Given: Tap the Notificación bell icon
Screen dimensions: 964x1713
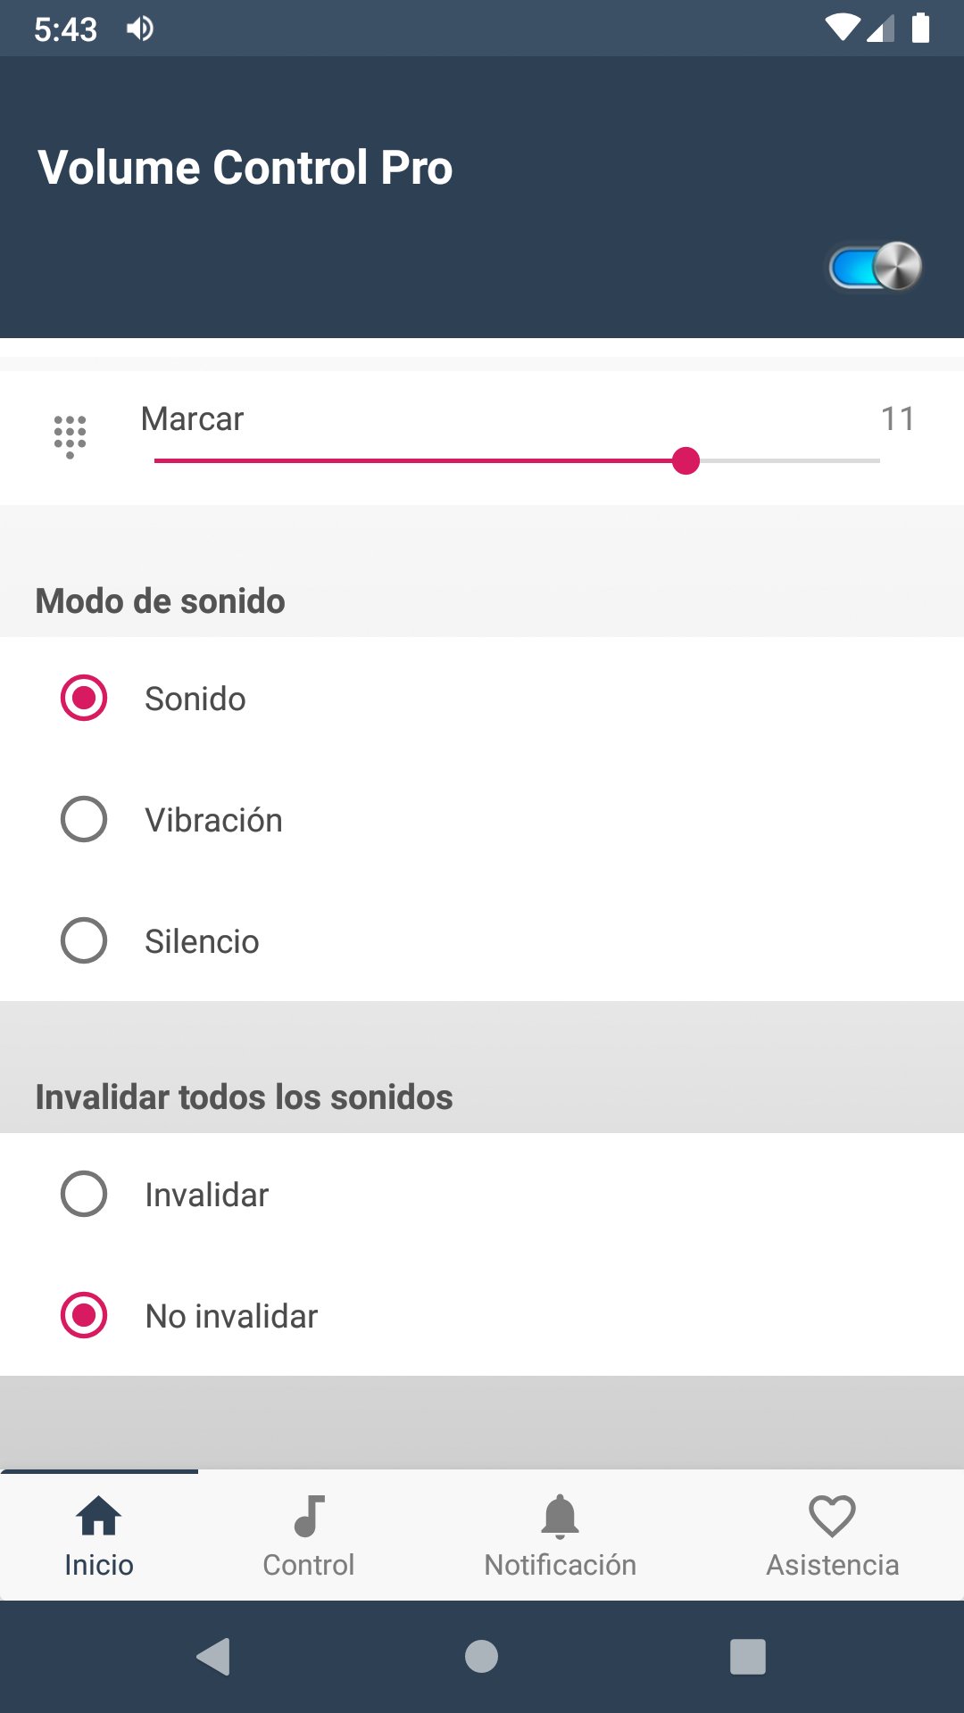Looking at the screenshot, I should tap(560, 1516).
